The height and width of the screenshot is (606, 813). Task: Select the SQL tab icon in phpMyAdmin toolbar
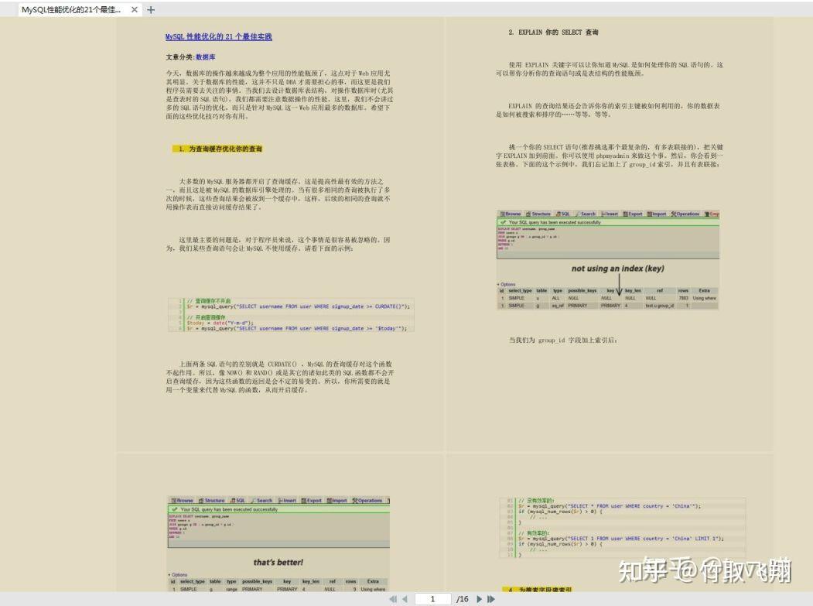tap(557, 215)
